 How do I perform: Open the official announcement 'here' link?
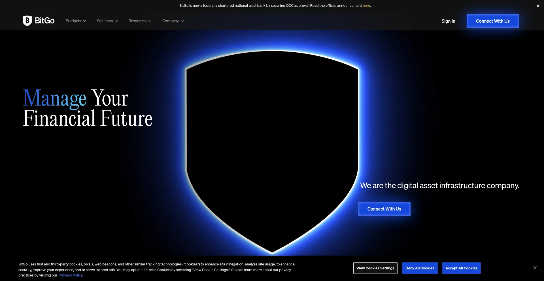pyautogui.click(x=366, y=6)
